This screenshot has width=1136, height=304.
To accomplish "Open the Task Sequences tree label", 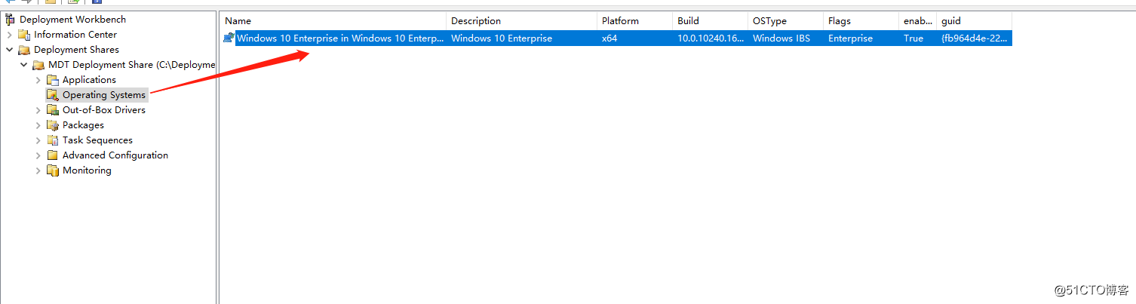I will pyautogui.click(x=97, y=140).
